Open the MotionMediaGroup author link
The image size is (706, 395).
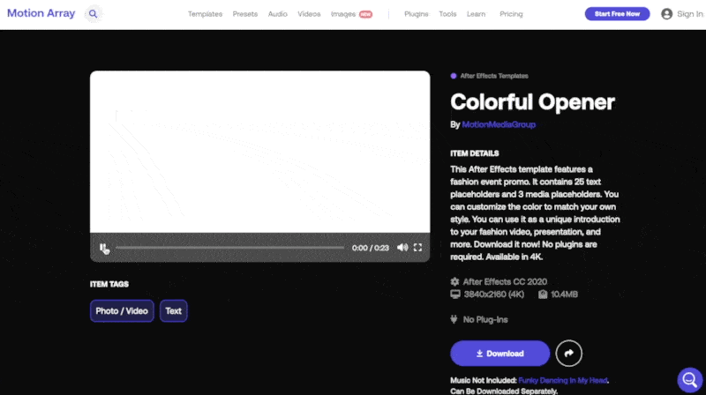tap(499, 124)
